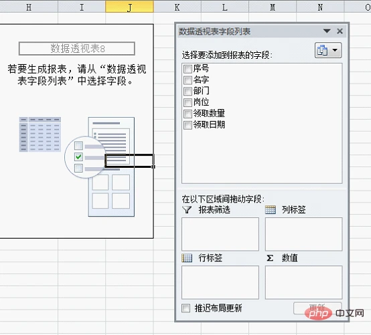The height and width of the screenshot is (335, 371).
Task: Select column header J
Action: [130, 7]
